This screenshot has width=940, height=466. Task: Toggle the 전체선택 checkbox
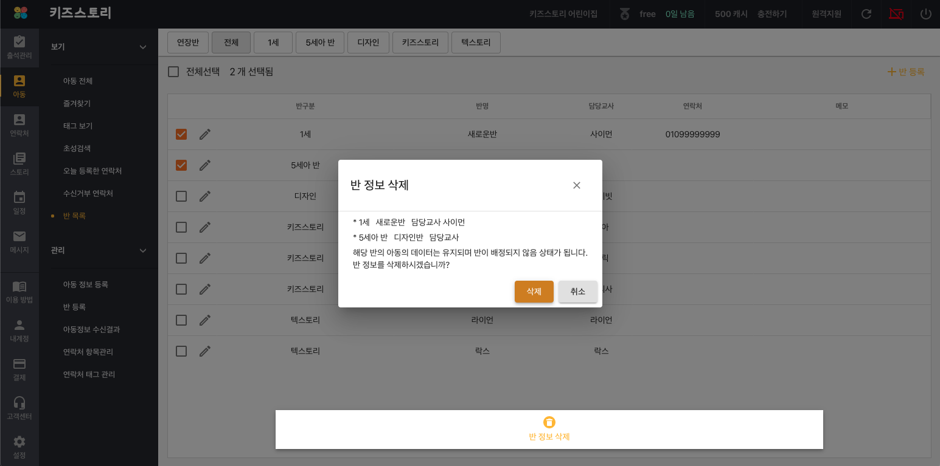pos(173,72)
